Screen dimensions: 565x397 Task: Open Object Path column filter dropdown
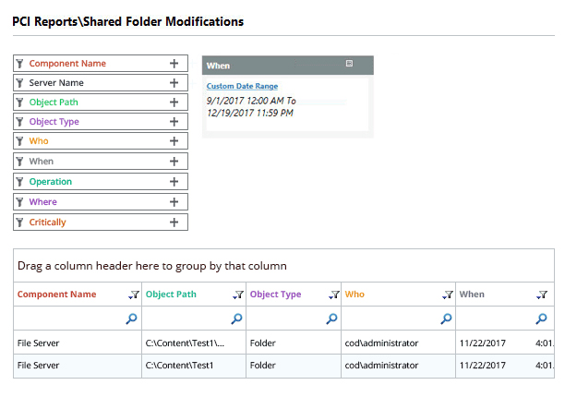(238, 295)
